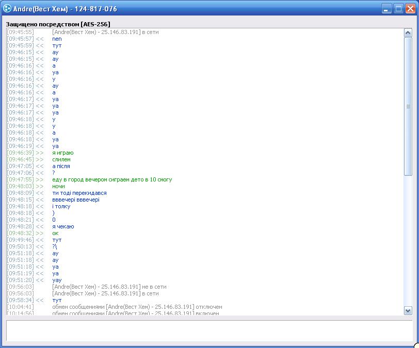Click the green 'ок' message
Image resolution: width=419 pixels, height=348 pixels.
[55, 233]
